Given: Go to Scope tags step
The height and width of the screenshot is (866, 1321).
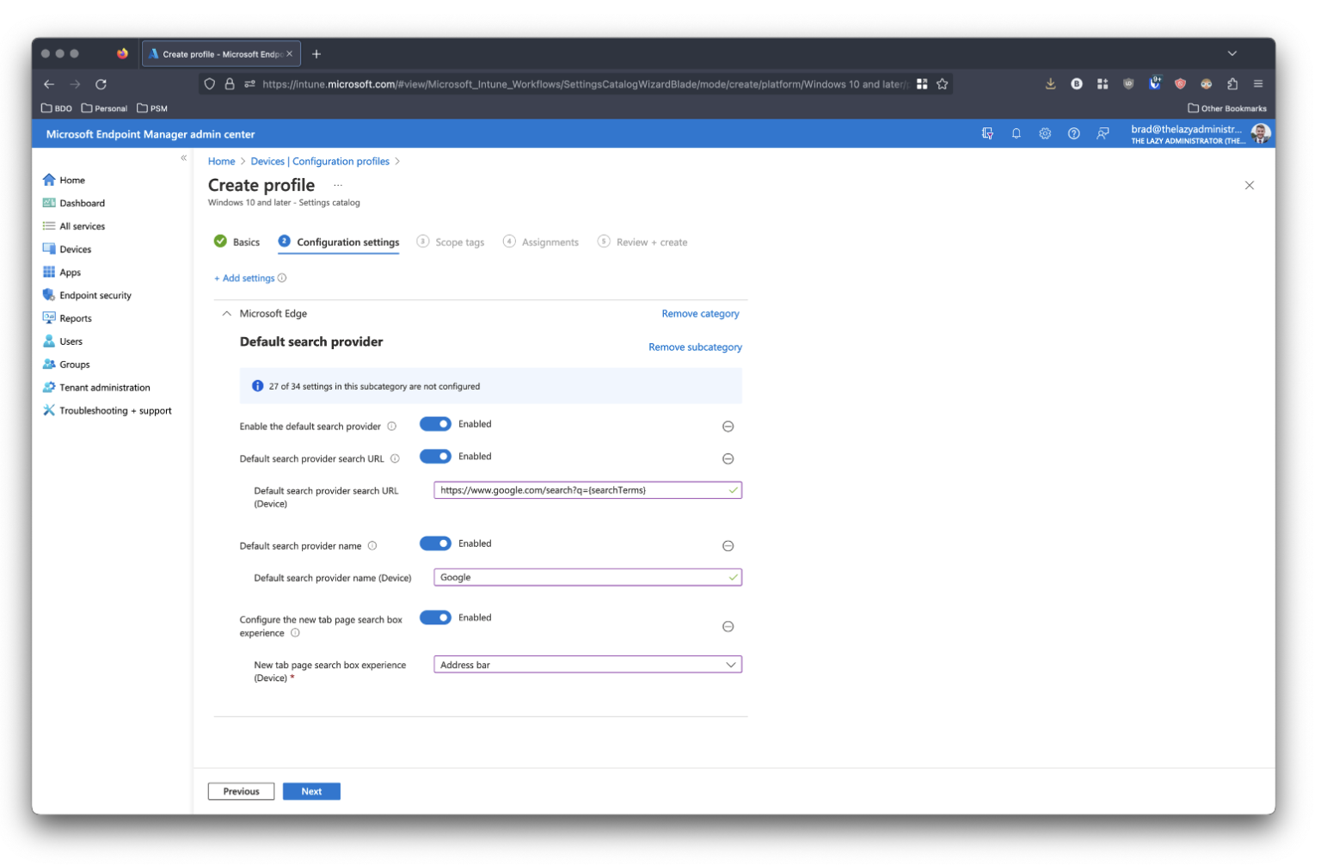Looking at the screenshot, I should tap(451, 243).
